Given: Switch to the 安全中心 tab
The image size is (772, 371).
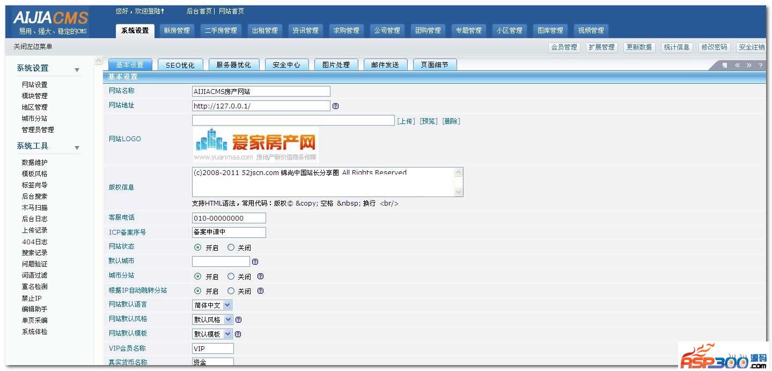Looking at the screenshot, I should 286,65.
